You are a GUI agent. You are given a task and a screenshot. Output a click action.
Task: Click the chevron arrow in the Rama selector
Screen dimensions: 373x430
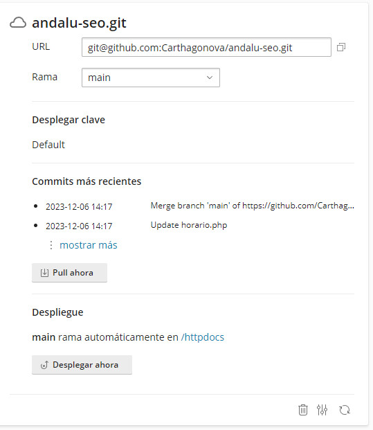210,78
